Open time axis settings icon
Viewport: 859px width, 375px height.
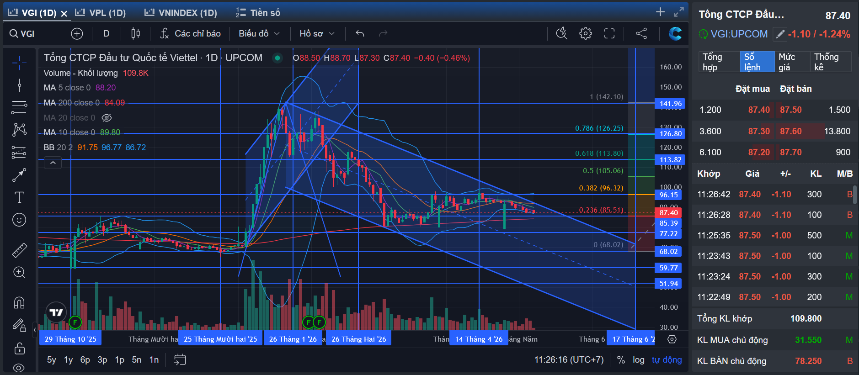click(x=672, y=339)
